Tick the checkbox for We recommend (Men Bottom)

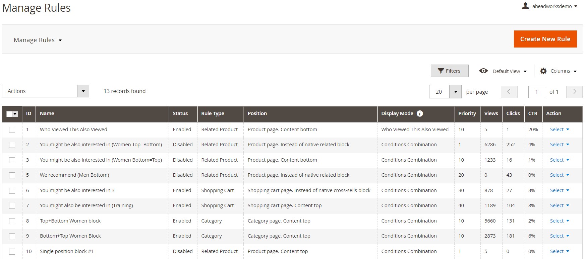(12, 175)
